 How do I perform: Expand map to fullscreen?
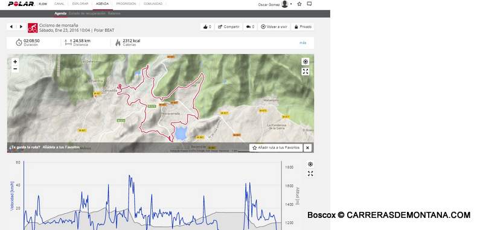pyautogui.click(x=305, y=72)
